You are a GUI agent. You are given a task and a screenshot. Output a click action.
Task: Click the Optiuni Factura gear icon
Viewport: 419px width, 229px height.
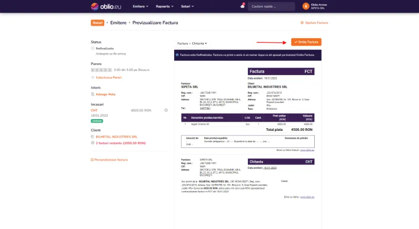[x=302, y=22]
